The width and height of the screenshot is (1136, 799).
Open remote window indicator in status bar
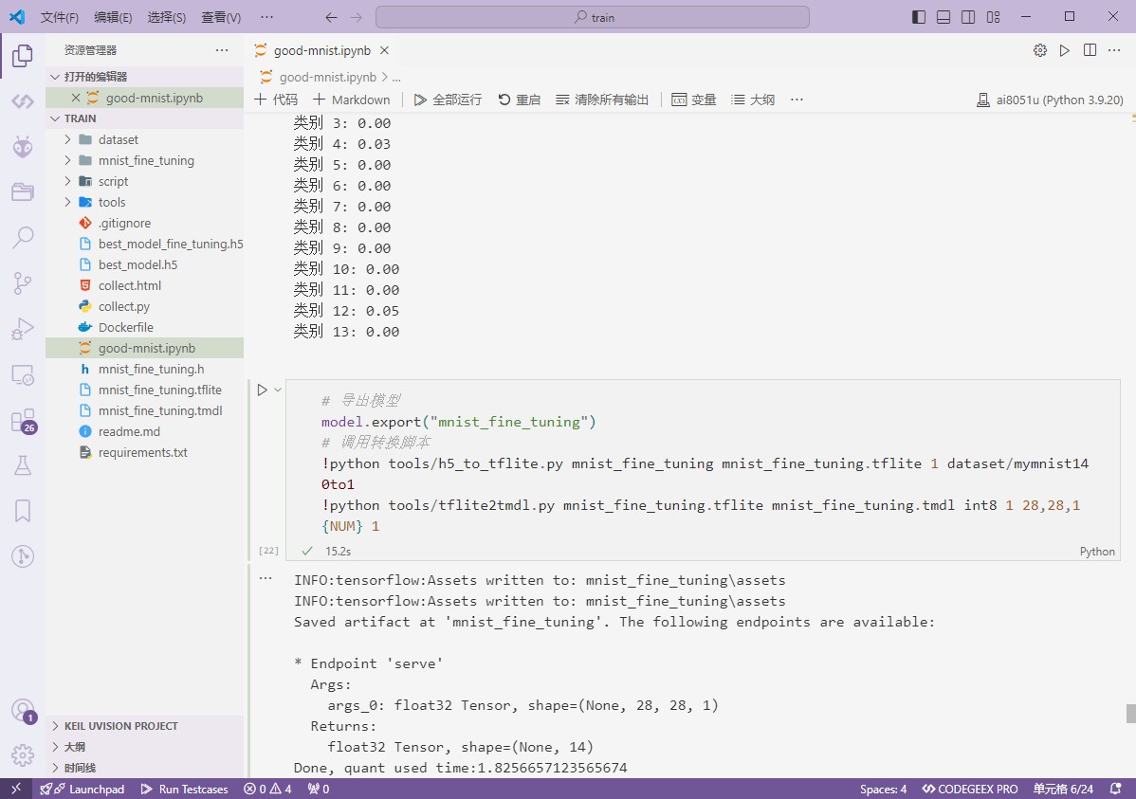[x=16, y=789]
